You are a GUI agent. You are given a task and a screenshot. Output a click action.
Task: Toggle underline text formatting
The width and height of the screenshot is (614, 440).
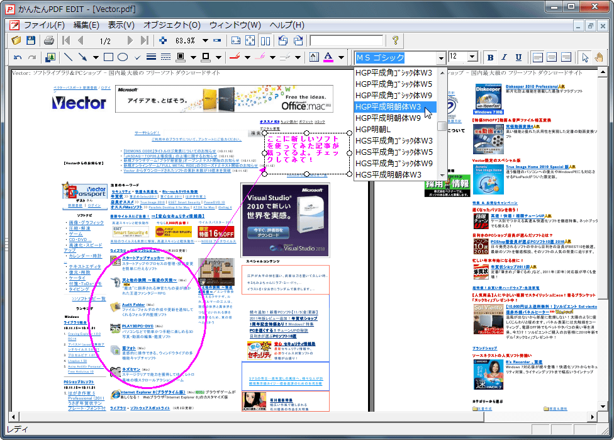[518, 57]
